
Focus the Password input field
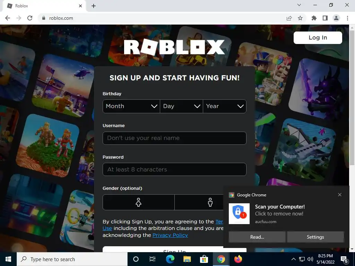pyautogui.click(x=174, y=169)
